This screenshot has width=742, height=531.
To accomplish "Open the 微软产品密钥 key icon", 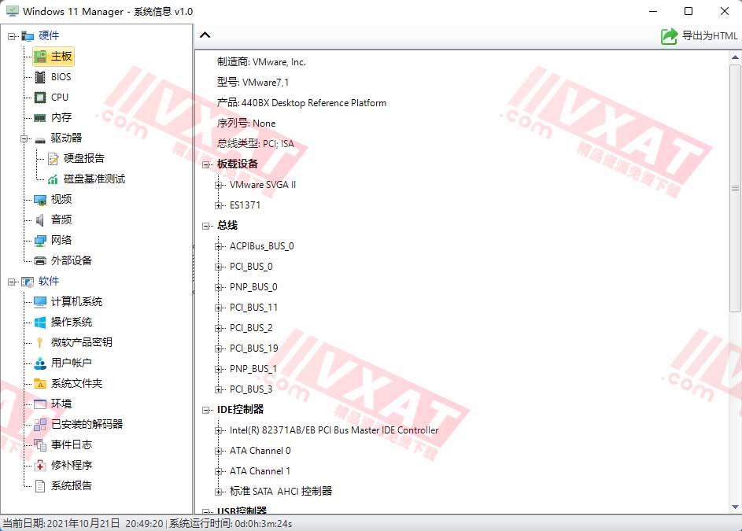I will 40,343.
